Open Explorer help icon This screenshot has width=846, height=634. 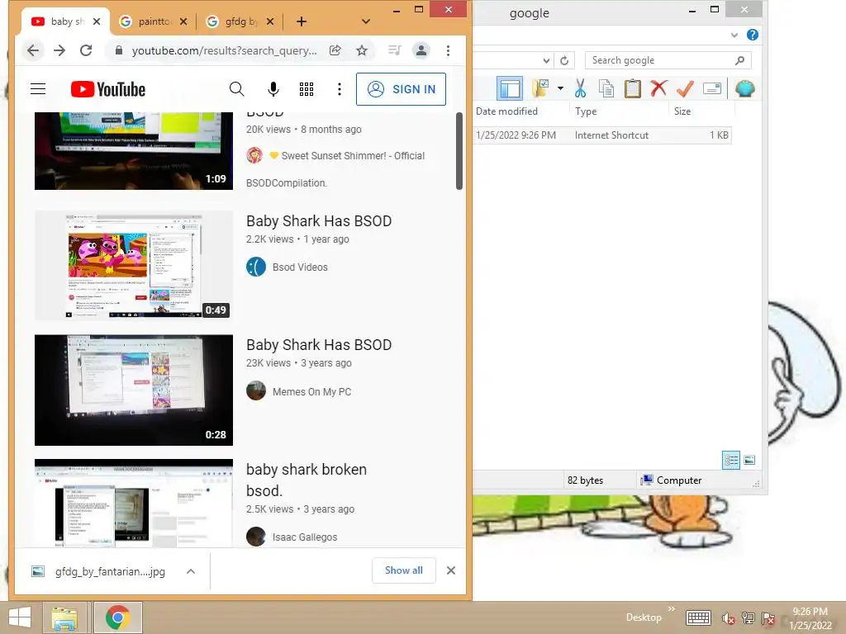tap(753, 35)
